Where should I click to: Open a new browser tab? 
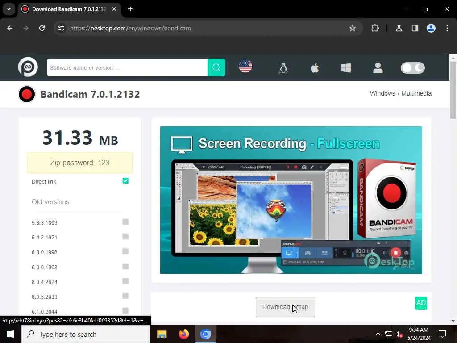click(x=130, y=9)
